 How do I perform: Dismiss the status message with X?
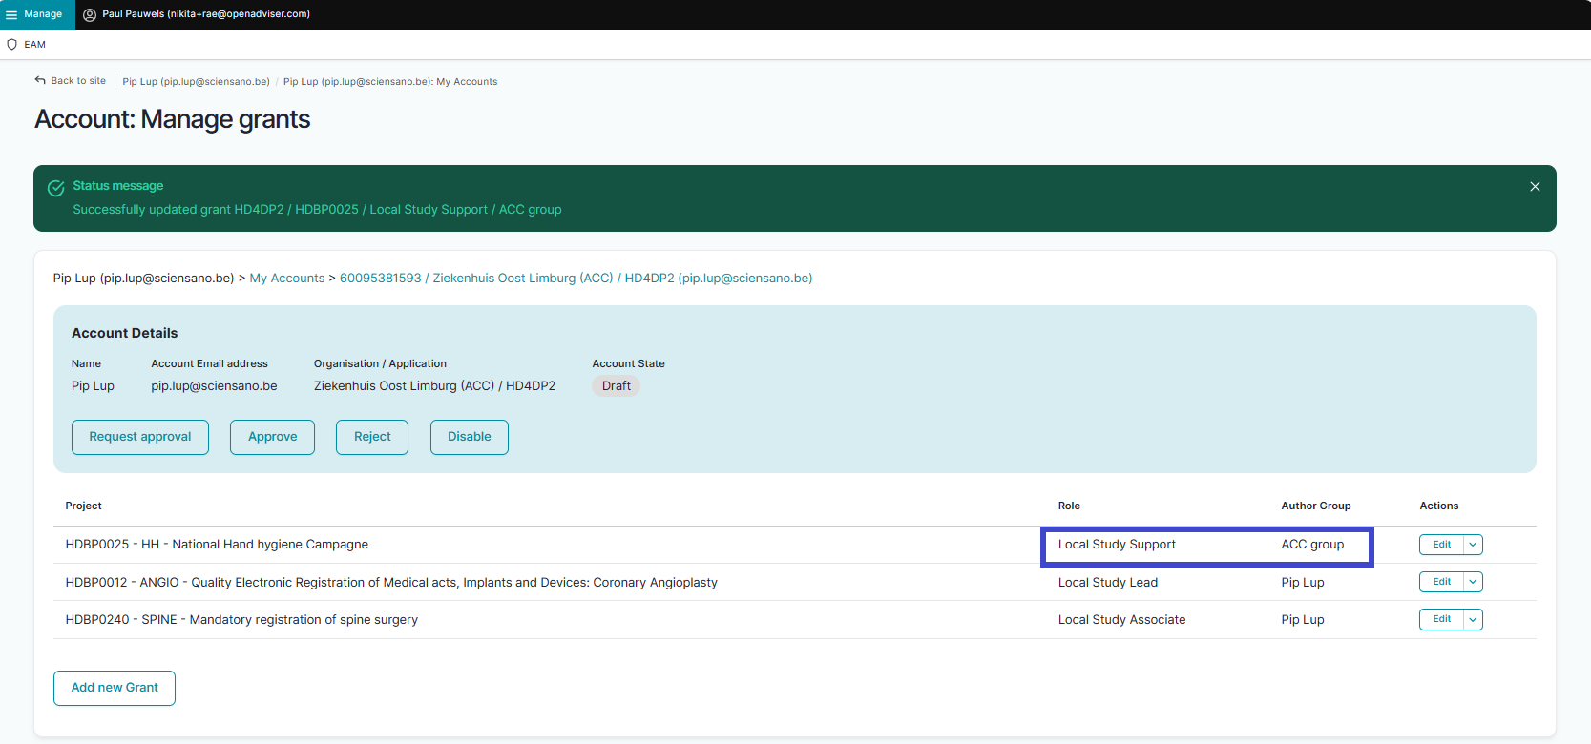point(1535,187)
